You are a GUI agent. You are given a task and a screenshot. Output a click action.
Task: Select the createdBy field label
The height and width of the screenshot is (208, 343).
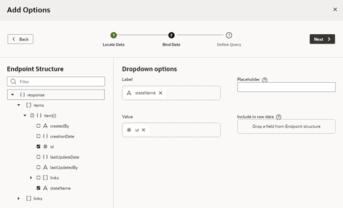pos(59,126)
